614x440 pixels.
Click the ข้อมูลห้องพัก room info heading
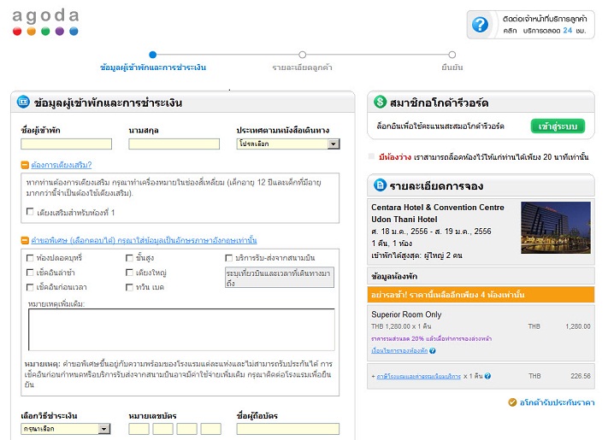(x=394, y=276)
